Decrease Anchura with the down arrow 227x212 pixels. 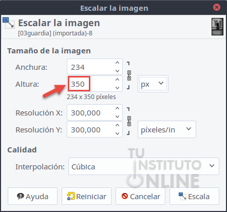click(117, 71)
